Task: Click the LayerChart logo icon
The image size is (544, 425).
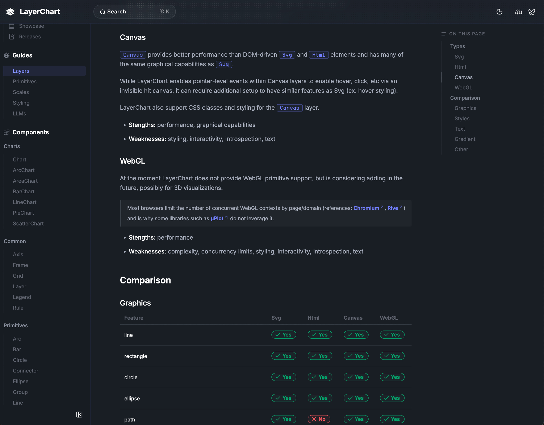Action: tap(10, 12)
